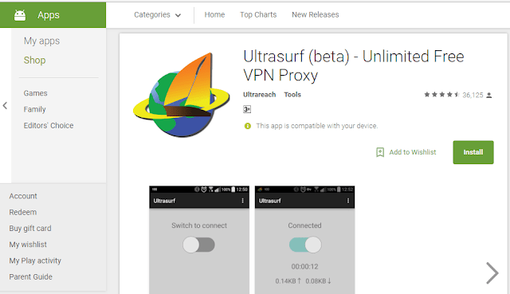The image size is (510, 294).
Task: Open the Family section
Action: (34, 110)
